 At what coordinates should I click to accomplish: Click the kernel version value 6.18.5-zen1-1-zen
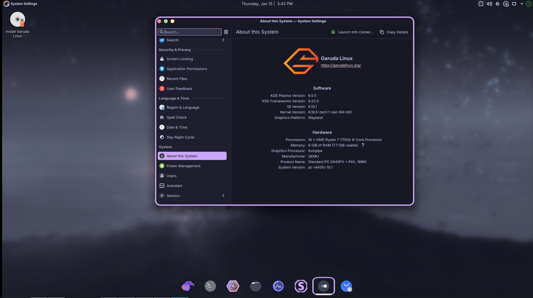click(x=330, y=112)
